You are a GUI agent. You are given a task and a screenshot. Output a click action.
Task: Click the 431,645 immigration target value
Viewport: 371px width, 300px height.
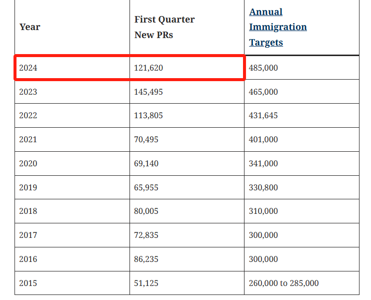click(263, 115)
